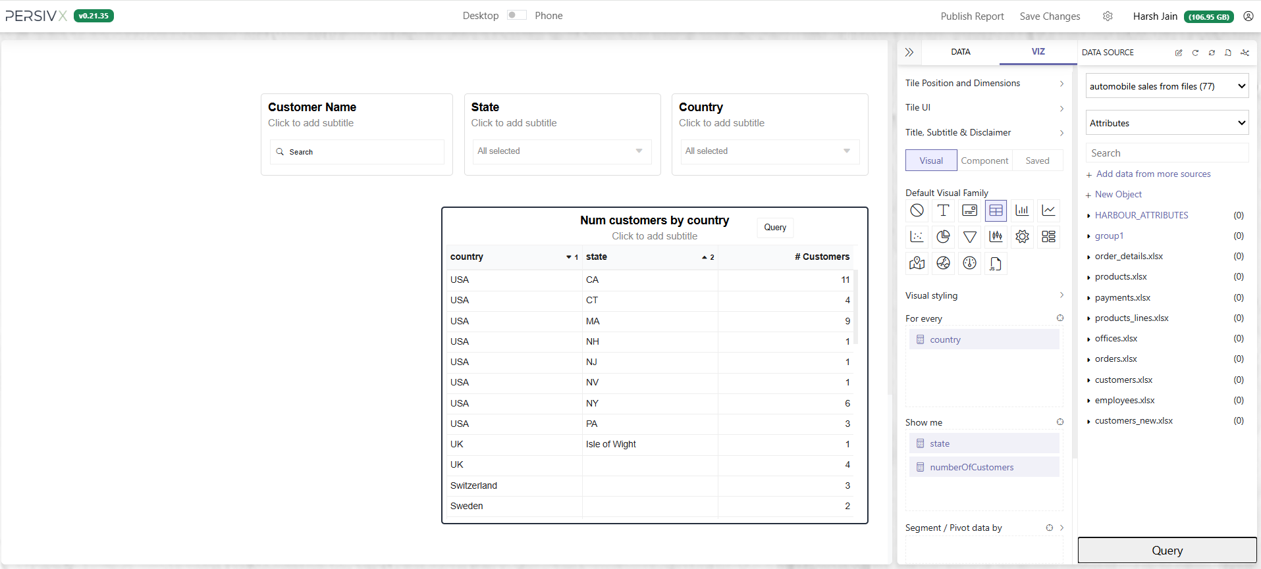Screen dimensions: 1261x569
Task: Click Save Changes
Action: point(1050,16)
